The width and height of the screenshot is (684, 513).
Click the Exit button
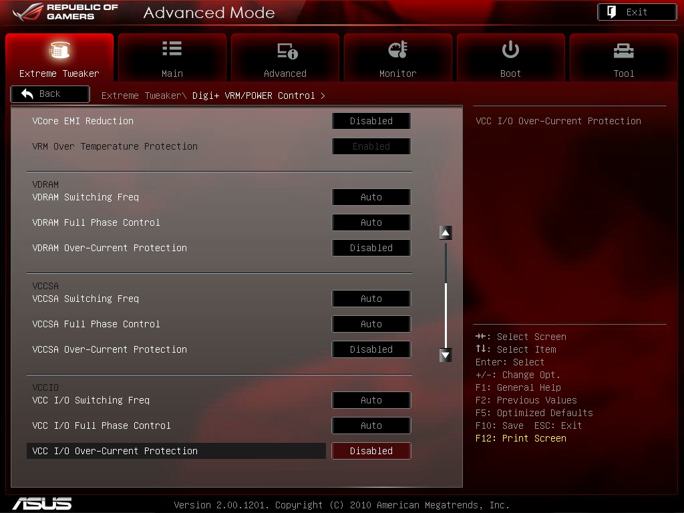pos(637,12)
